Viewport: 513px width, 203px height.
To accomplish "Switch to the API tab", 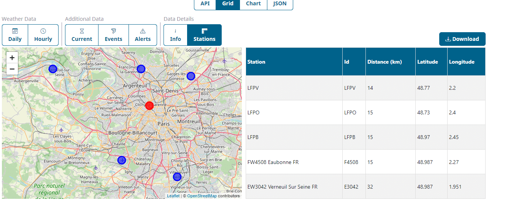I will [205, 4].
